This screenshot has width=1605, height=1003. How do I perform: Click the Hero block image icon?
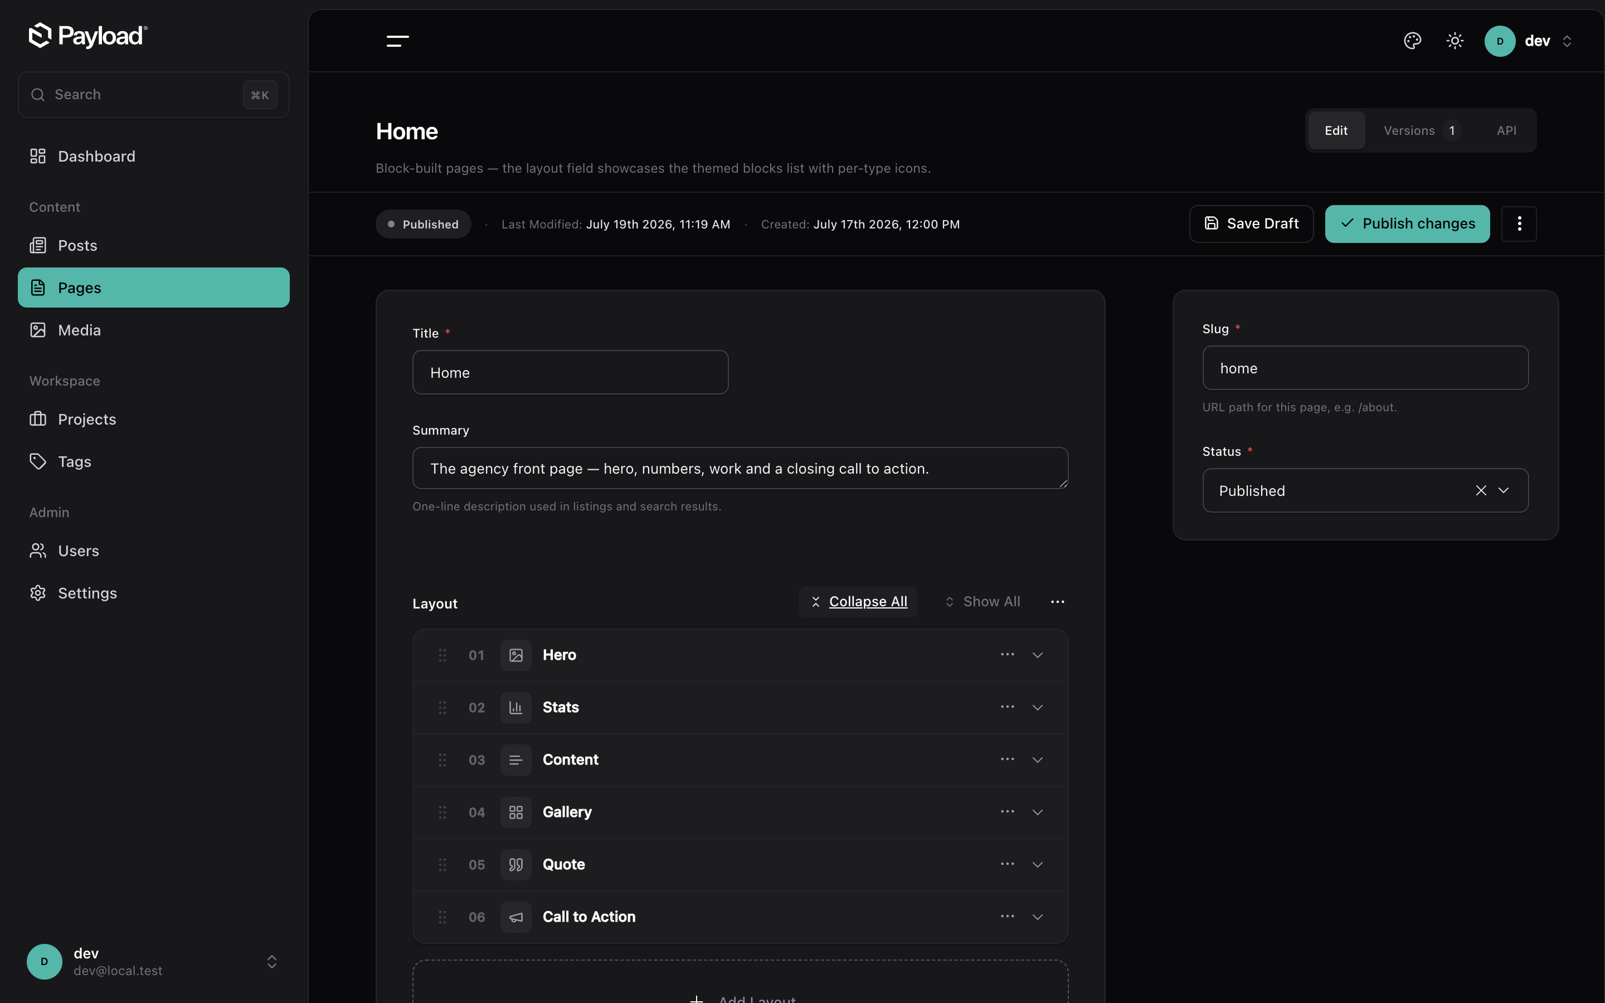[x=515, y=655]
